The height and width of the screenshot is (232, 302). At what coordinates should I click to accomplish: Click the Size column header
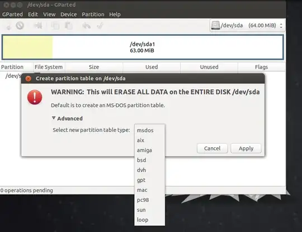(94, 67)
